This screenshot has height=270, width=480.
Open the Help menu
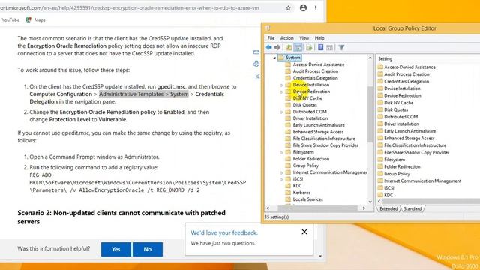tap(319, 38)
